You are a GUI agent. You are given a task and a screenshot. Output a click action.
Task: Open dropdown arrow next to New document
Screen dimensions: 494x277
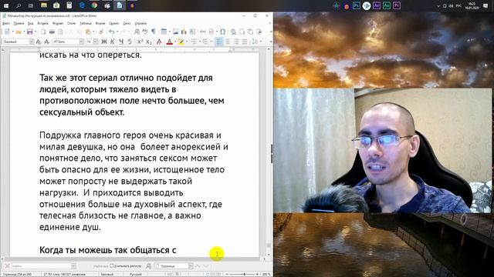[x=12, y=32]
